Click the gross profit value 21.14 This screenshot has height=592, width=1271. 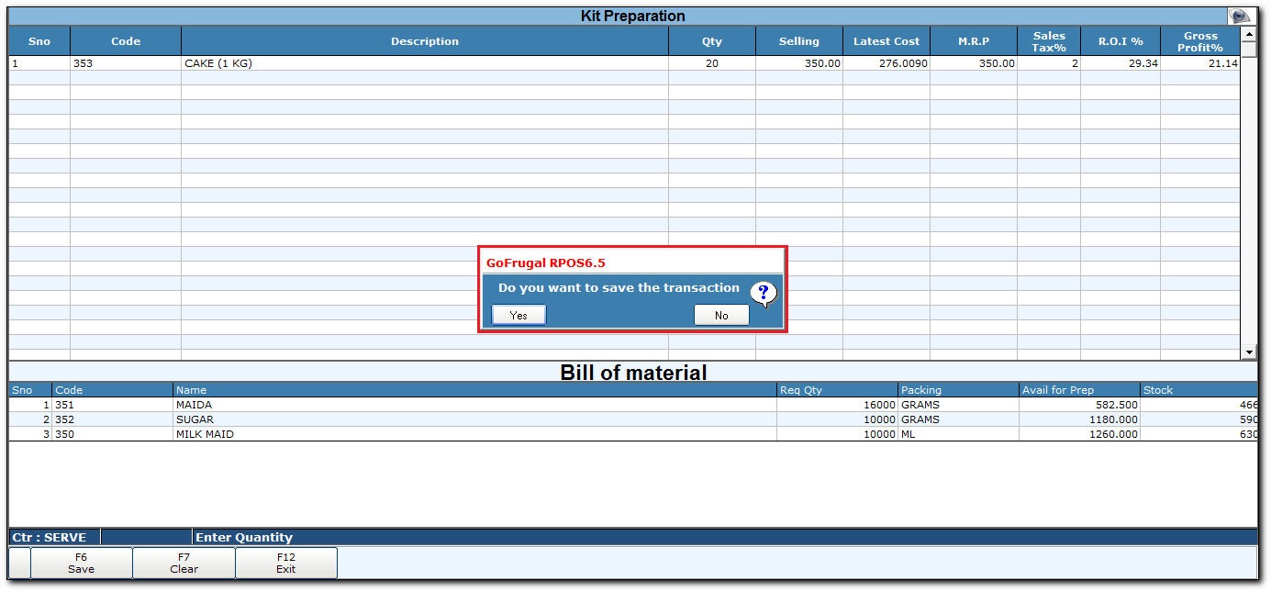coord(1200,63)
